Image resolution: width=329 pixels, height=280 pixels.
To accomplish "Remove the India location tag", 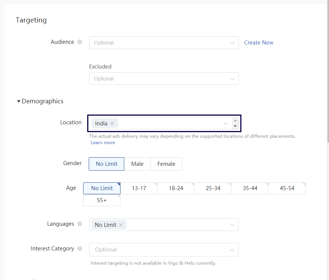I will [112, 124].
